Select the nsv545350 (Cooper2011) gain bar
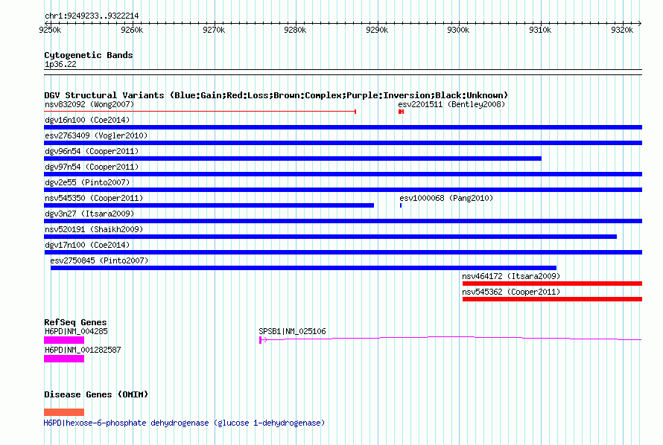This screenshot has width=663, height=445. (x=209, y=205)
